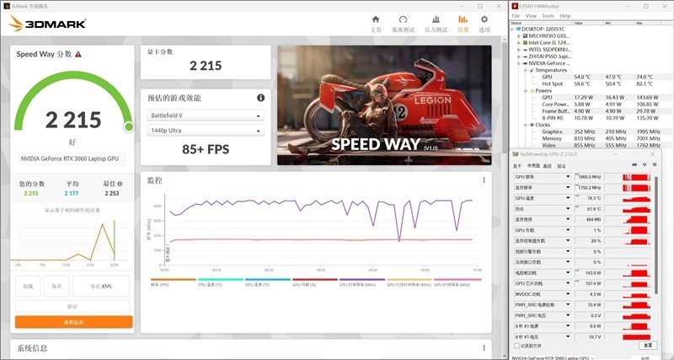674x360 pixels.
Task: Open the GPU 温度 sensor dropdown in GPU-Z
Action: [568, 198]
